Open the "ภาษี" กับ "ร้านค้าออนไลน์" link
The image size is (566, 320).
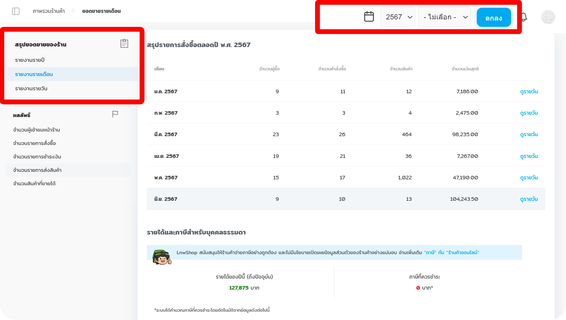tap(451, 253)
